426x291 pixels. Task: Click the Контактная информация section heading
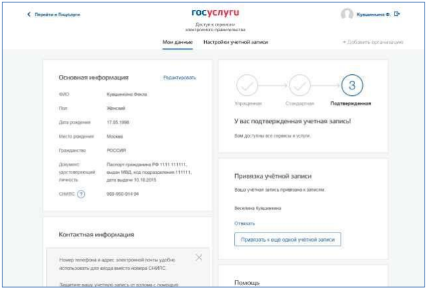pos(96,234)
